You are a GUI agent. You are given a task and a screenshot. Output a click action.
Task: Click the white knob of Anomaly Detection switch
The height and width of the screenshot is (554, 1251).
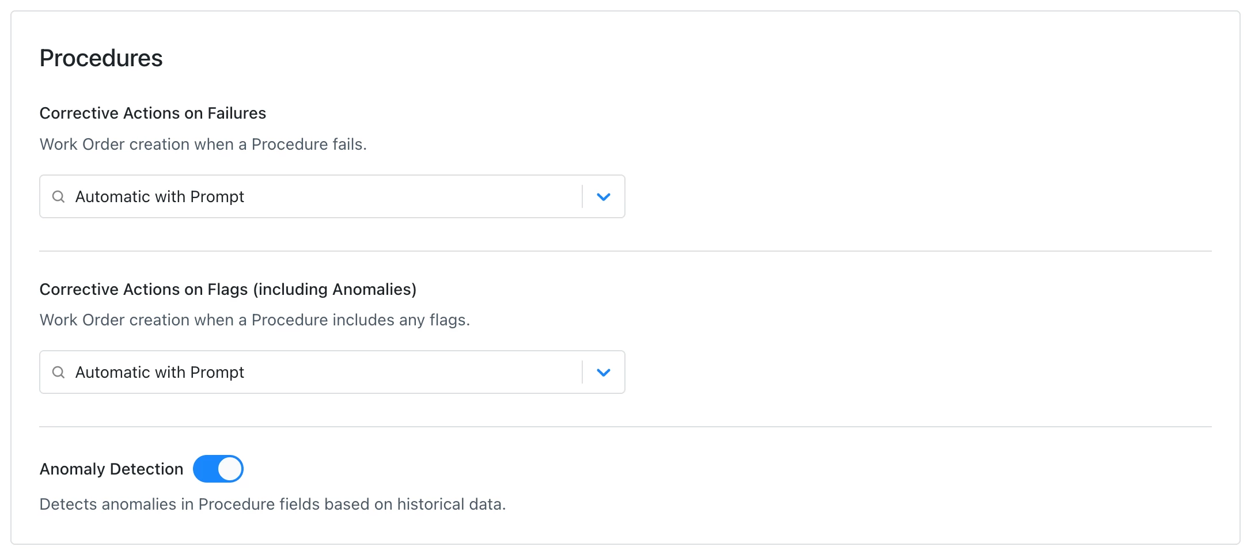230,469
